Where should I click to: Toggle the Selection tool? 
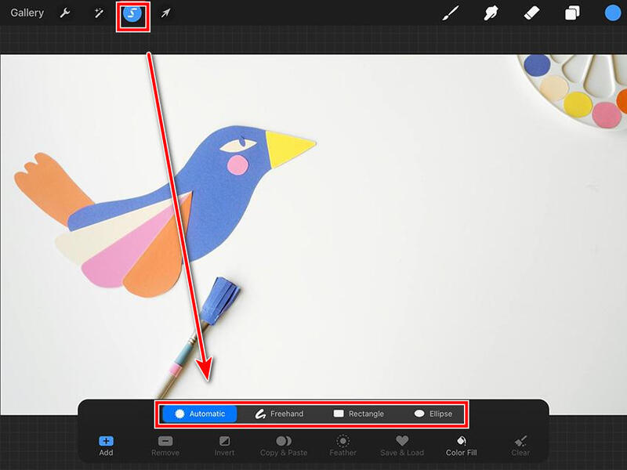132,13
